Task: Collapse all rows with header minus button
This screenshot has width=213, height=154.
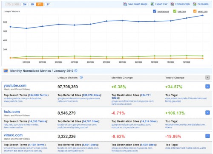Action: point(207,78)
